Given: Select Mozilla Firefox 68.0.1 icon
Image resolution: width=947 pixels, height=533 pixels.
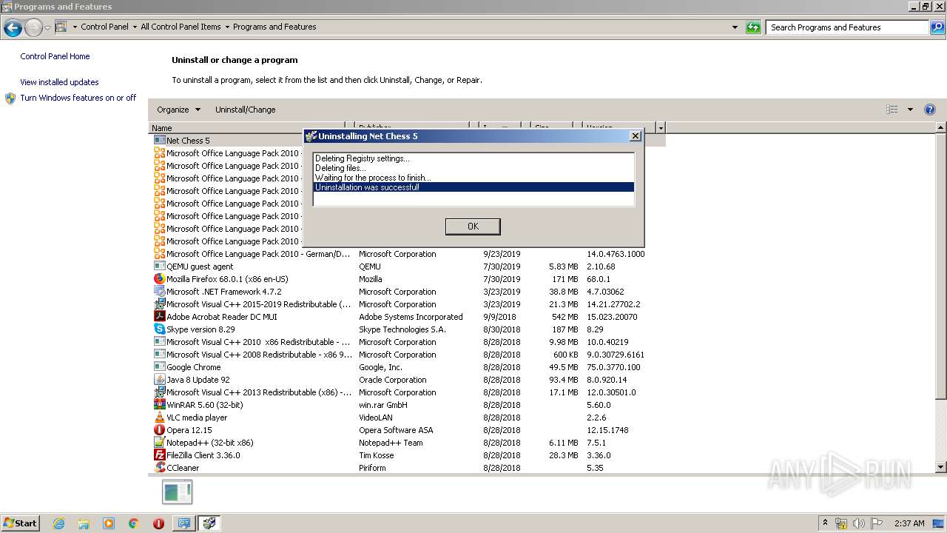Looking at the screenshot, I should click(159, 279).
